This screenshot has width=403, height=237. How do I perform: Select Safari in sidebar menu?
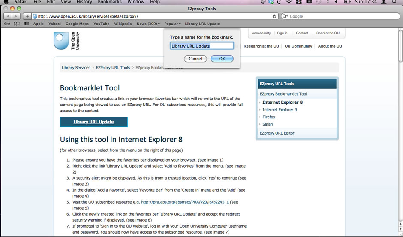pyautogui.click(x=268, y=124)
